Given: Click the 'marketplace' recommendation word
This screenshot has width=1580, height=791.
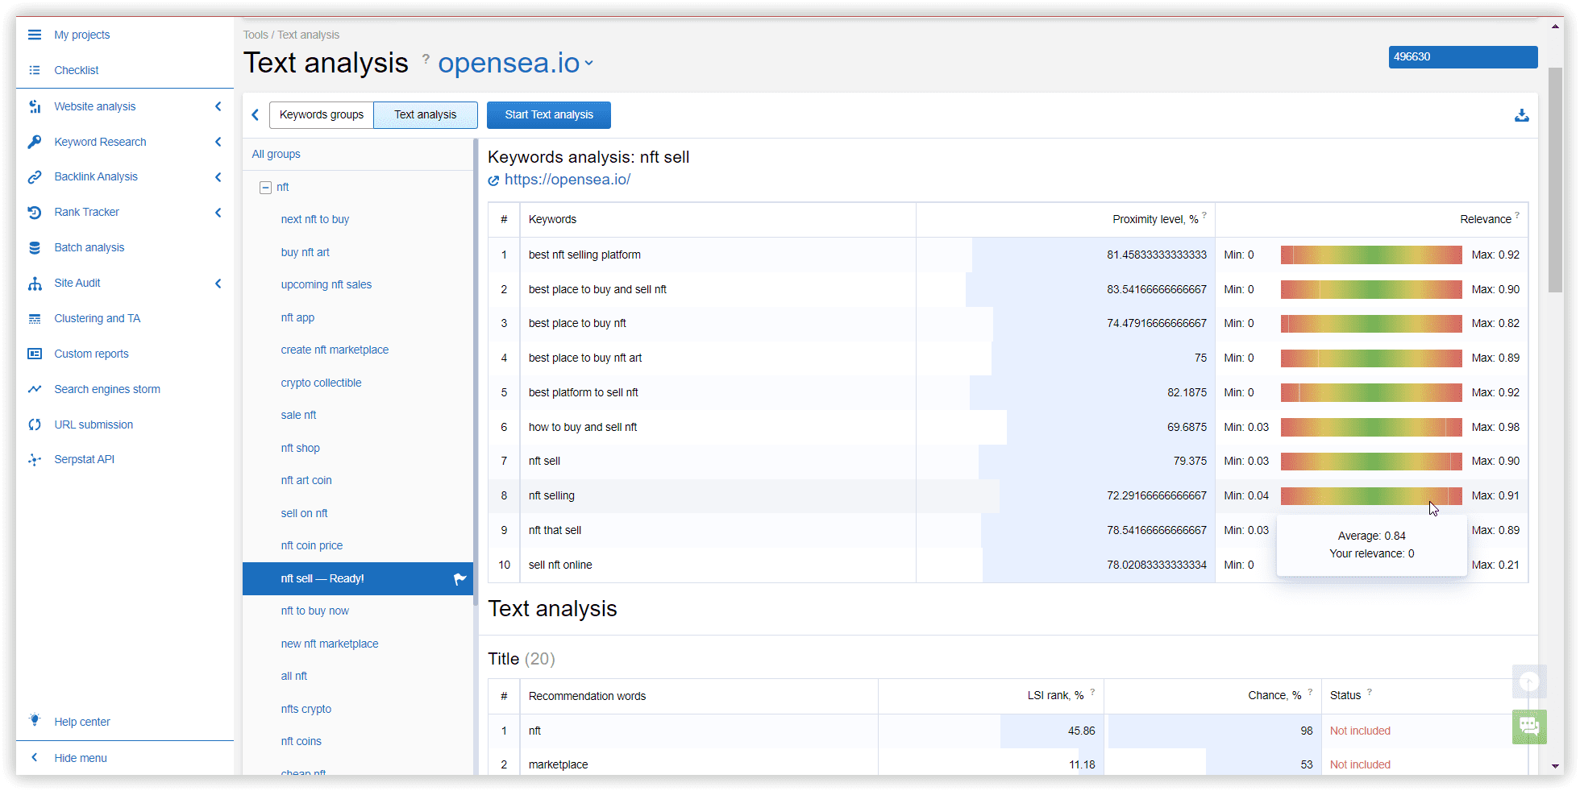Looking at the screenshot, I should (x=558, y=764).
